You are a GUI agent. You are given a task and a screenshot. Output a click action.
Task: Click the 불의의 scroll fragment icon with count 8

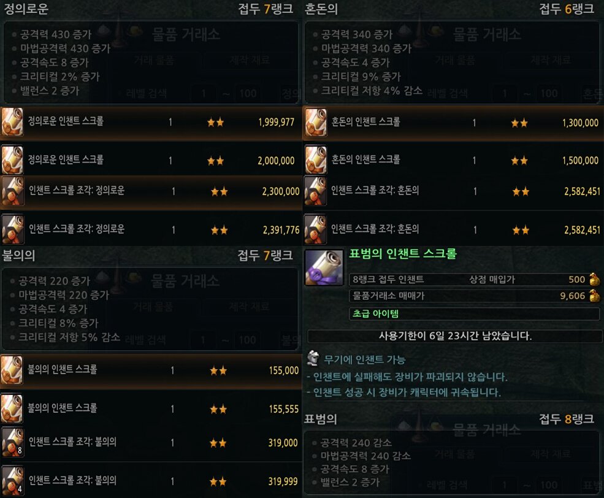pos(12,443)
